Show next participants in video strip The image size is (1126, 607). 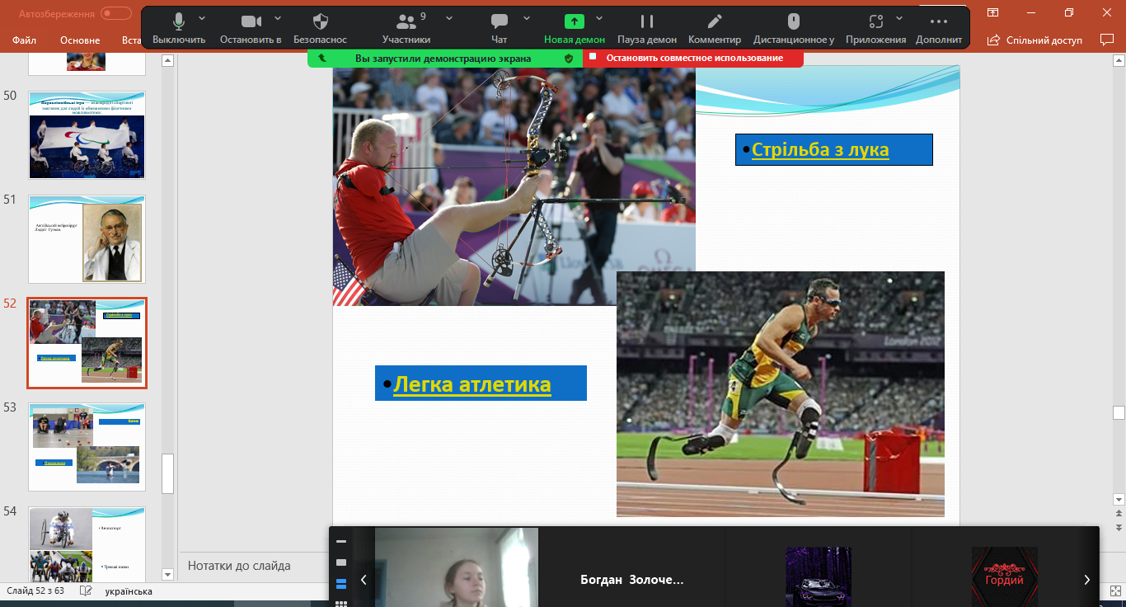[x=1087, y=580]
